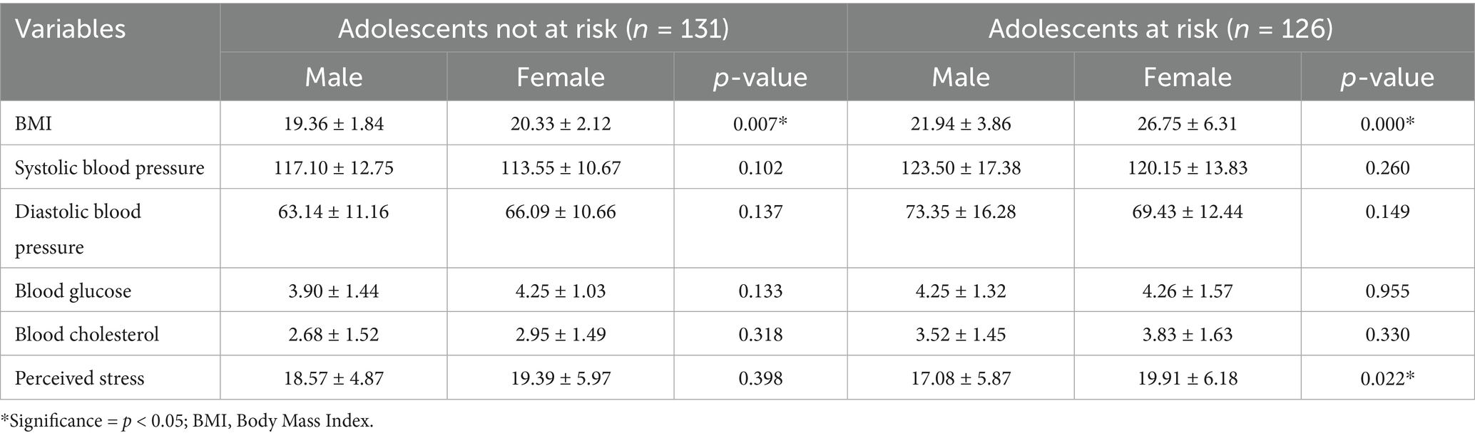Click the cell showing 18.57 ± 4.87

[334, 378]
